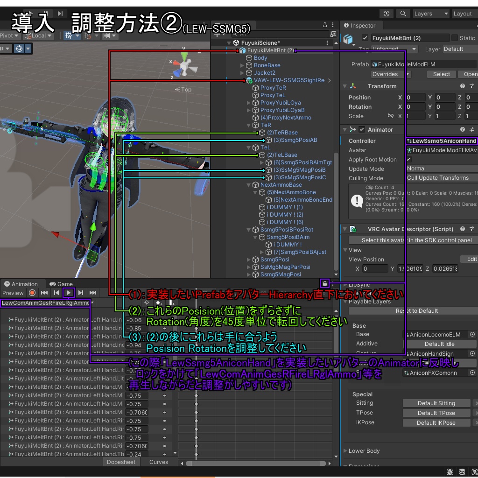
Task: Click the Default Sitting button
Action: [x=436, y=403]
